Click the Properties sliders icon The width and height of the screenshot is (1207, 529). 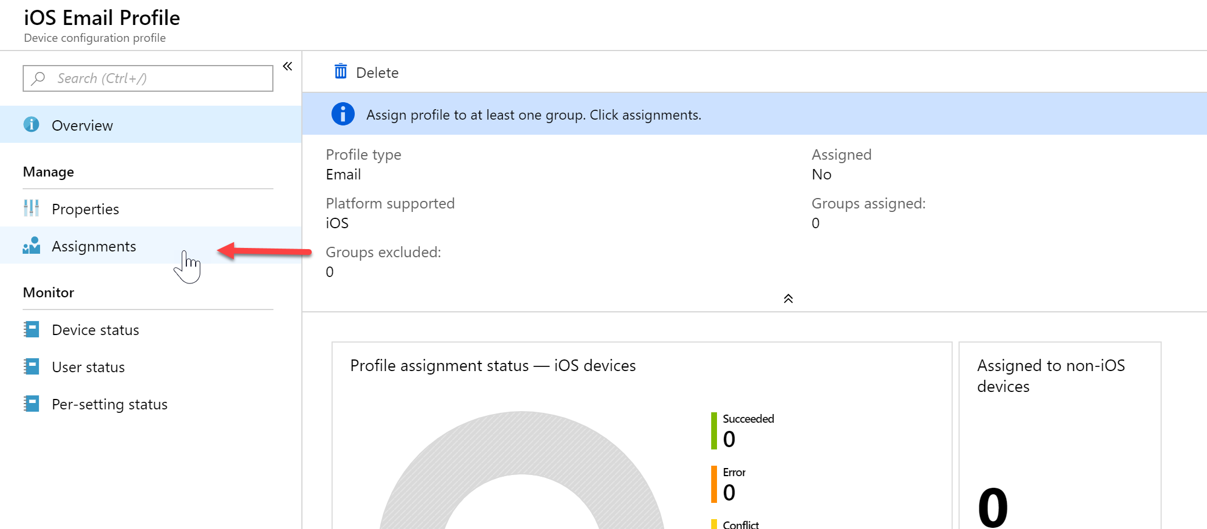coord(31,208)
